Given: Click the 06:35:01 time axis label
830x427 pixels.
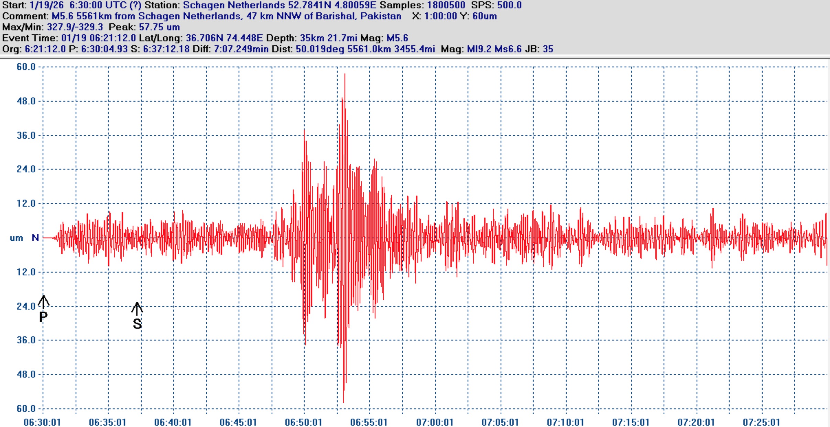Looking at the screenshot, I should (x=107, y=422).
